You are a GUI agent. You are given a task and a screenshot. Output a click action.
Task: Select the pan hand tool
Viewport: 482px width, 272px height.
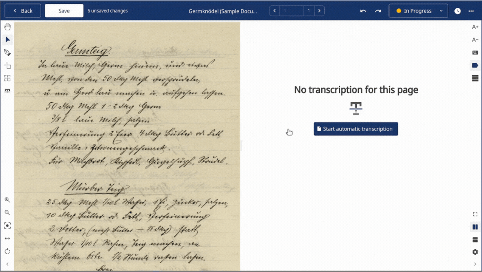(7, 26)
